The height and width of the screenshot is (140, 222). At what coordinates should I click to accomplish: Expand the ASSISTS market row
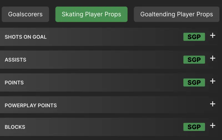click(x=111, y=59)
